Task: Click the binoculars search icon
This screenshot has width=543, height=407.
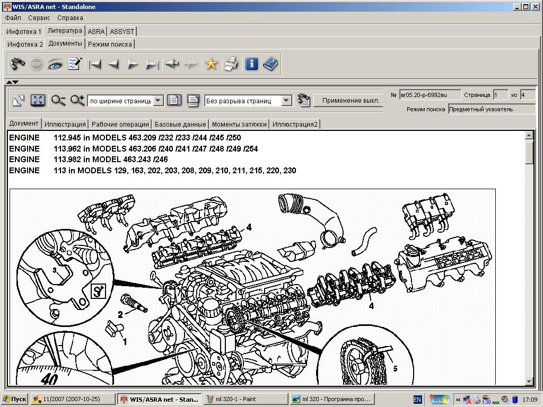Action: tap(17, 64)
